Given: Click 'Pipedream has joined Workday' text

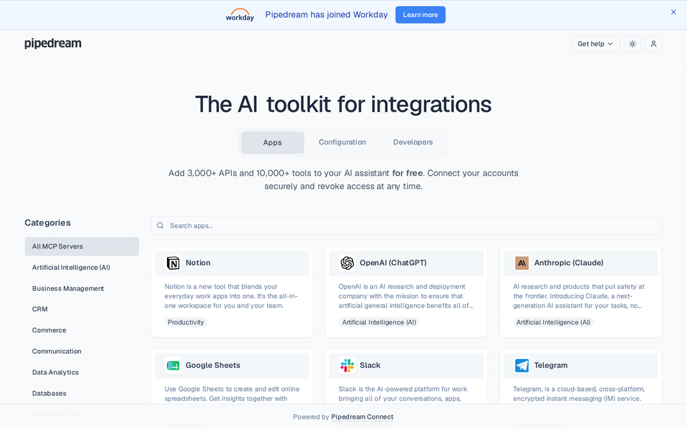Looking at the screenshot, I should [326, 14].
